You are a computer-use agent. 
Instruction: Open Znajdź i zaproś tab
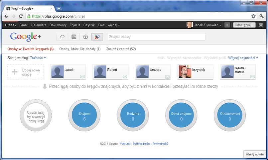click(121, 49)
